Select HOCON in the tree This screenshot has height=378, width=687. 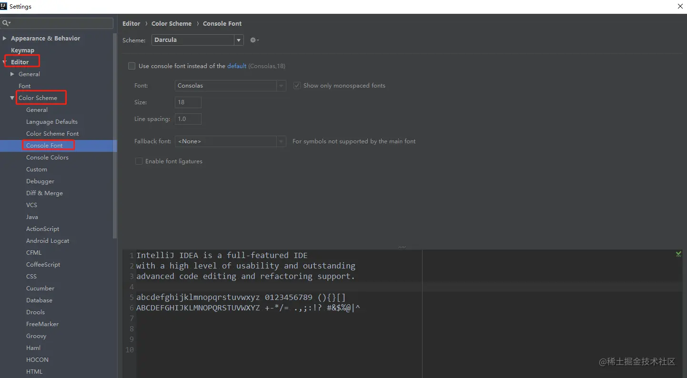tap(37, 359)
